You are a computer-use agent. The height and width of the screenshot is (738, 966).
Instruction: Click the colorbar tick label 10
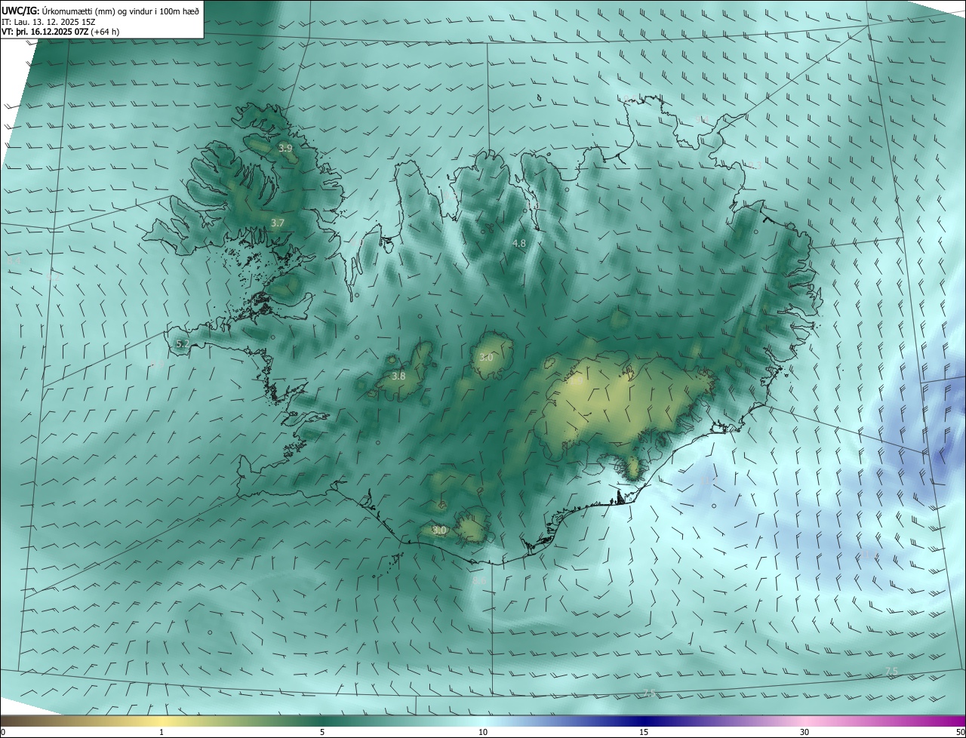[x=483, y=732]
